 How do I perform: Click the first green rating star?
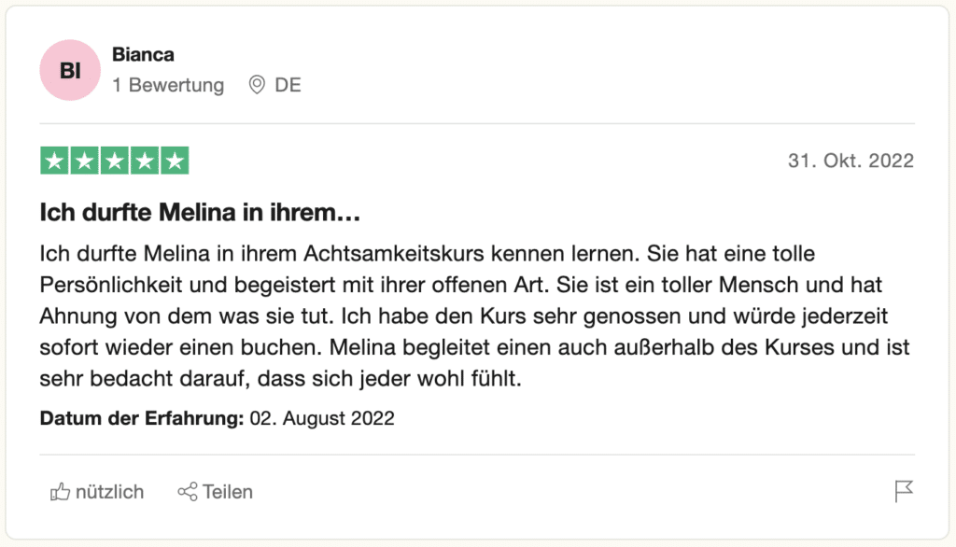[54, 161]
